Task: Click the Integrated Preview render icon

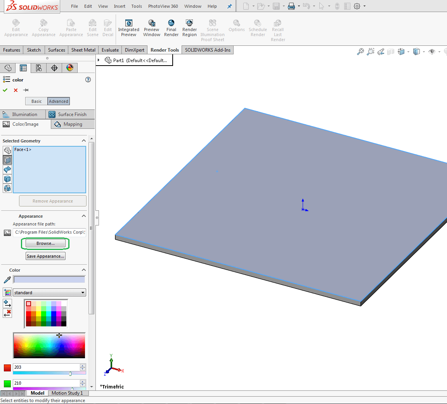Action: (x=128, y=28)
